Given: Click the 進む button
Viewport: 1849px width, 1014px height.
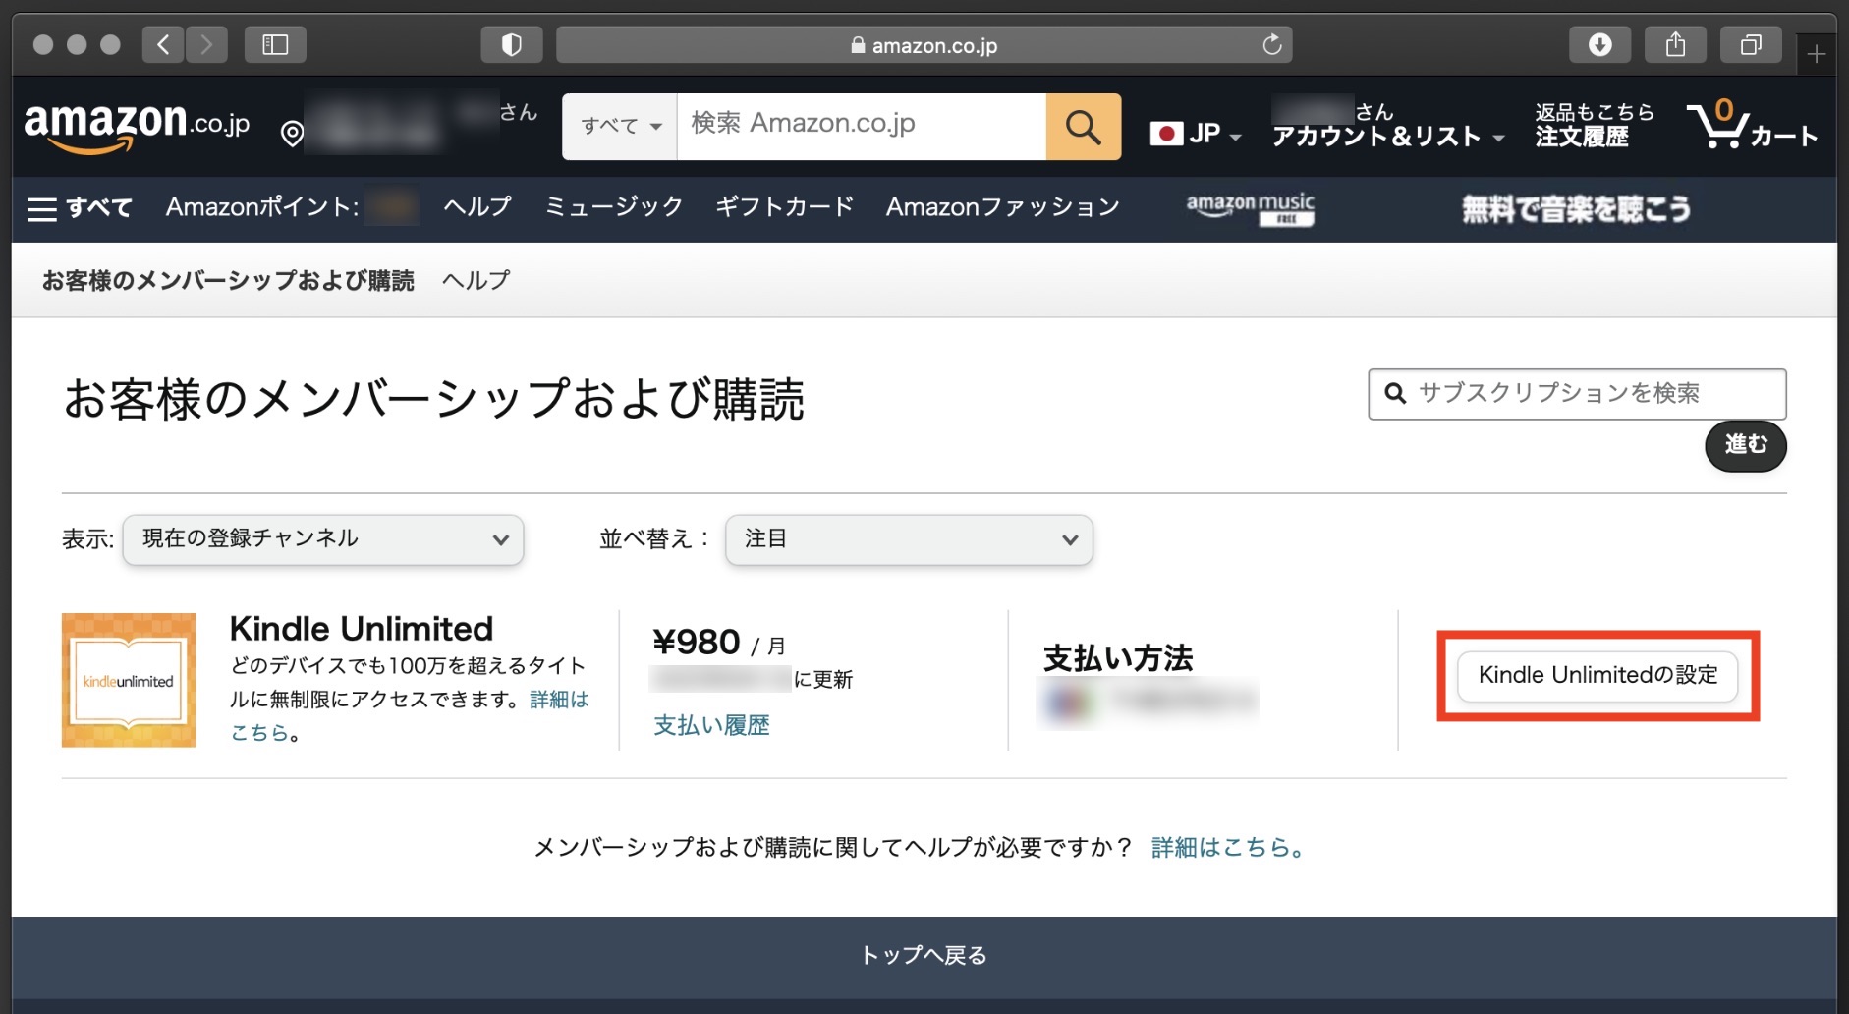Looking at the screenshot, I should (x=1745, y=445).
